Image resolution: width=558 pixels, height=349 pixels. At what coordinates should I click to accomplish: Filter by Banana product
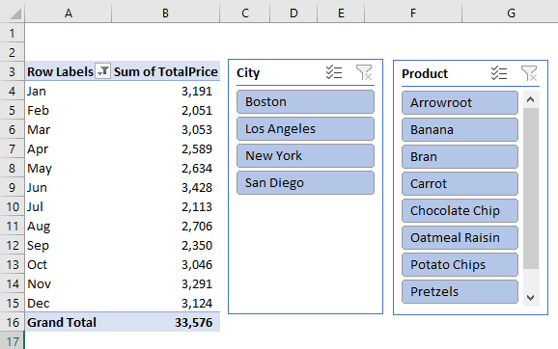tap(460, 130)
